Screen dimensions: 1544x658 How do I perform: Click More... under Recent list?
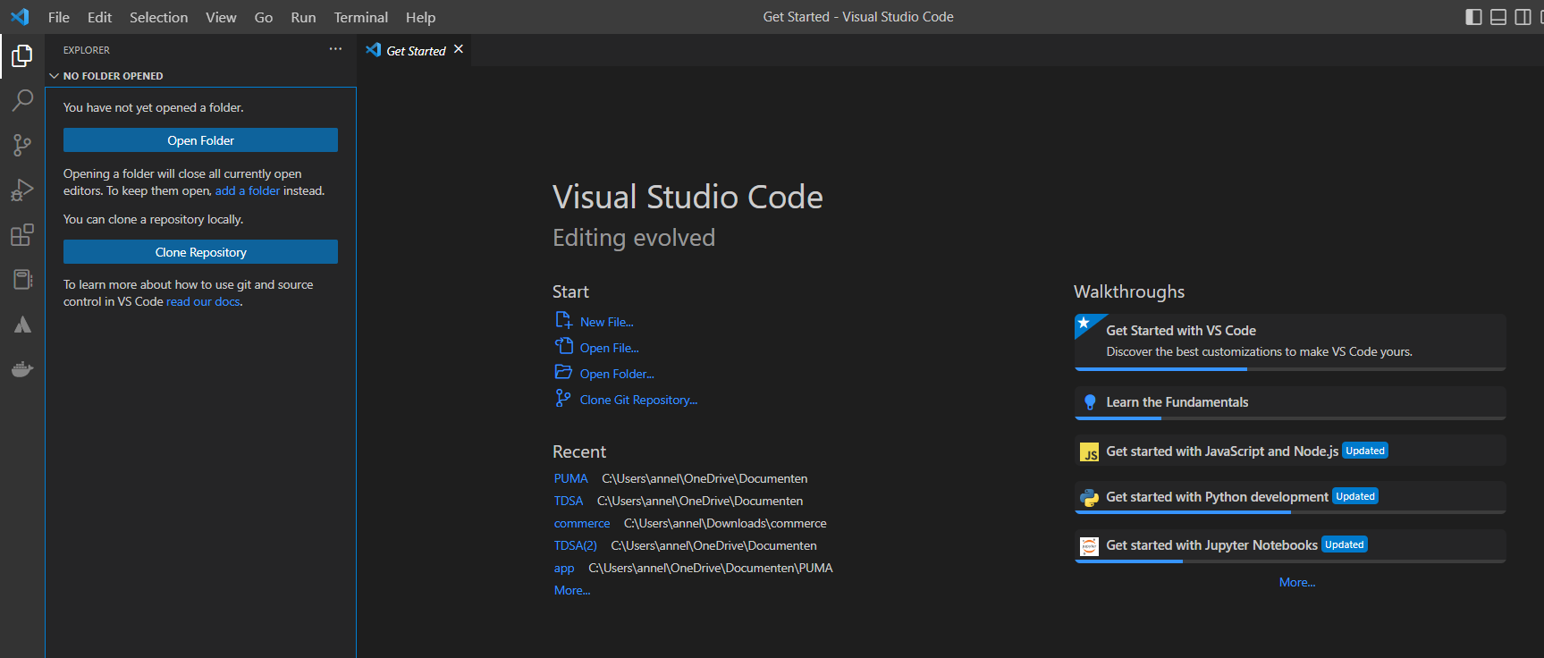(x=572, y=590)
